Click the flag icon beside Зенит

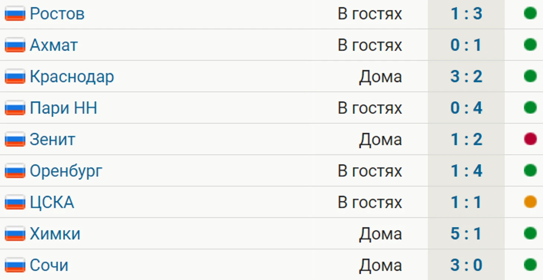click(15, 139)
